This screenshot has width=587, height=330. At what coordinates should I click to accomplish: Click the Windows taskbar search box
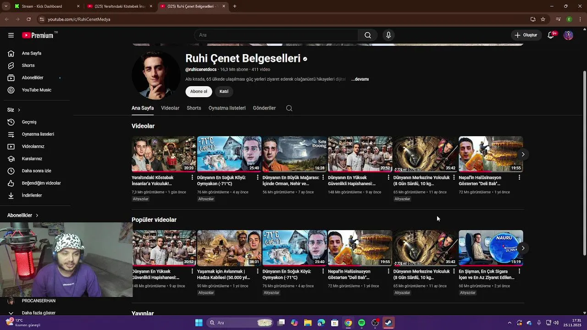click(240, 323)
